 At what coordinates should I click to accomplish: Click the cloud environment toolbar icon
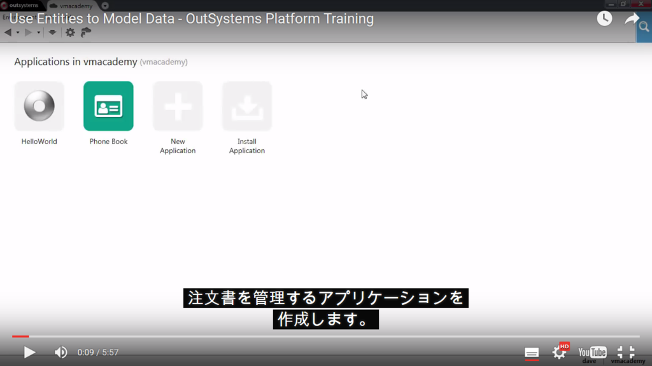click(86, 32)
